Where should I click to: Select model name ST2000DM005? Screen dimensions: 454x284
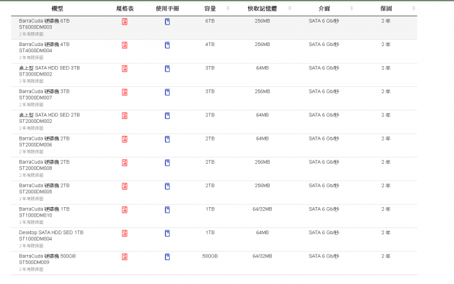[35, 191]
